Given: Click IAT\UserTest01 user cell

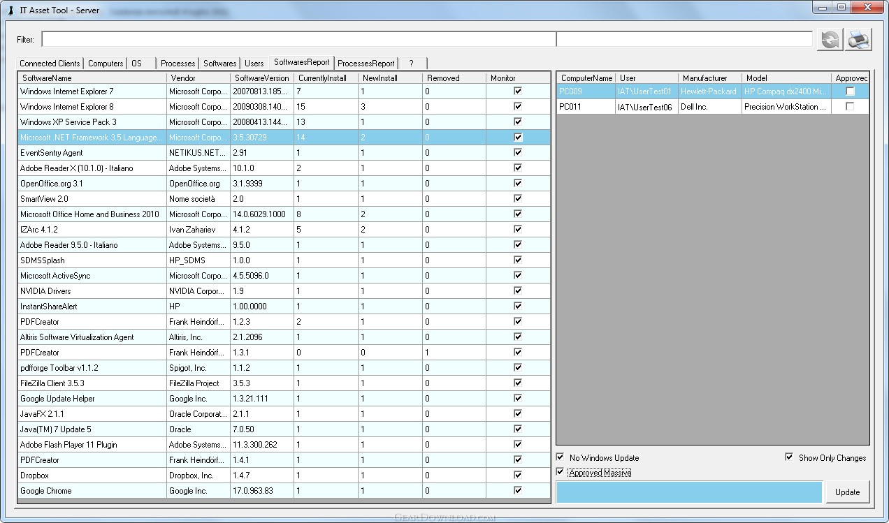Looking at the screenshot, I should pyautogui.click(x=646, y=91).
